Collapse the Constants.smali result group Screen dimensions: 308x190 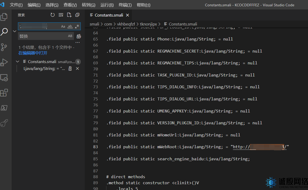coord(17,61)
